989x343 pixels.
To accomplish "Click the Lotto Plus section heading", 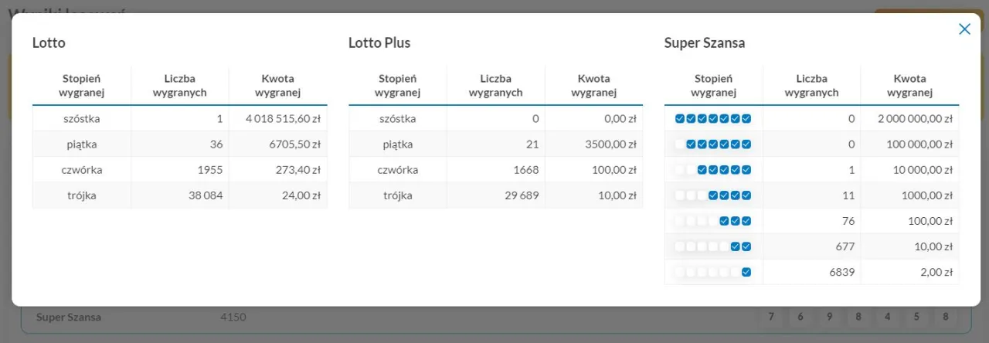I will [379, 43].
